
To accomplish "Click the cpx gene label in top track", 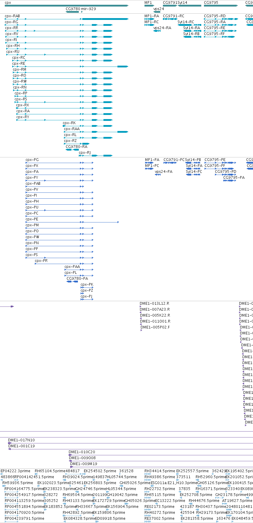I will (x=8, y=3).
